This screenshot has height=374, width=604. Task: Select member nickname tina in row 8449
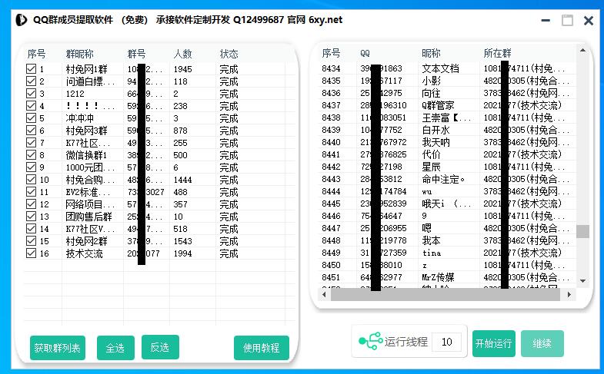click(x=432, y=253)
